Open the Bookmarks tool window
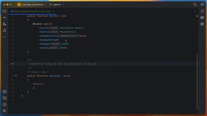The height and width of the screenshot is (116, 207). pos(5,30)
